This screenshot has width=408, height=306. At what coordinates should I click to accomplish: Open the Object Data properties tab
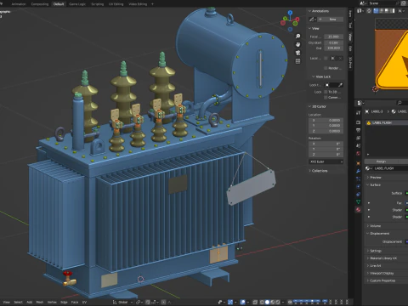click(x=359, y=201)
